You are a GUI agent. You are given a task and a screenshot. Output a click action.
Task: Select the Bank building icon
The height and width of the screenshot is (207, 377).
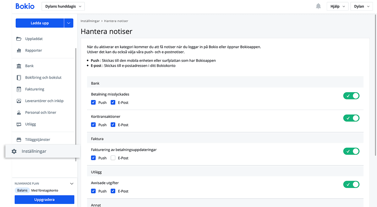19,66
